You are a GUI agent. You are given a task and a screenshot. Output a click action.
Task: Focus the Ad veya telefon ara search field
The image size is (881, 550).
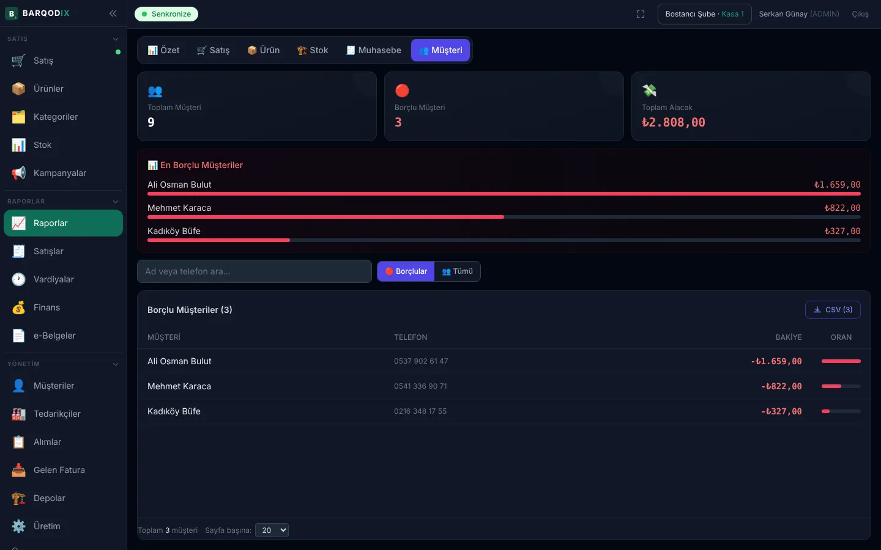[x=255, y=271]
